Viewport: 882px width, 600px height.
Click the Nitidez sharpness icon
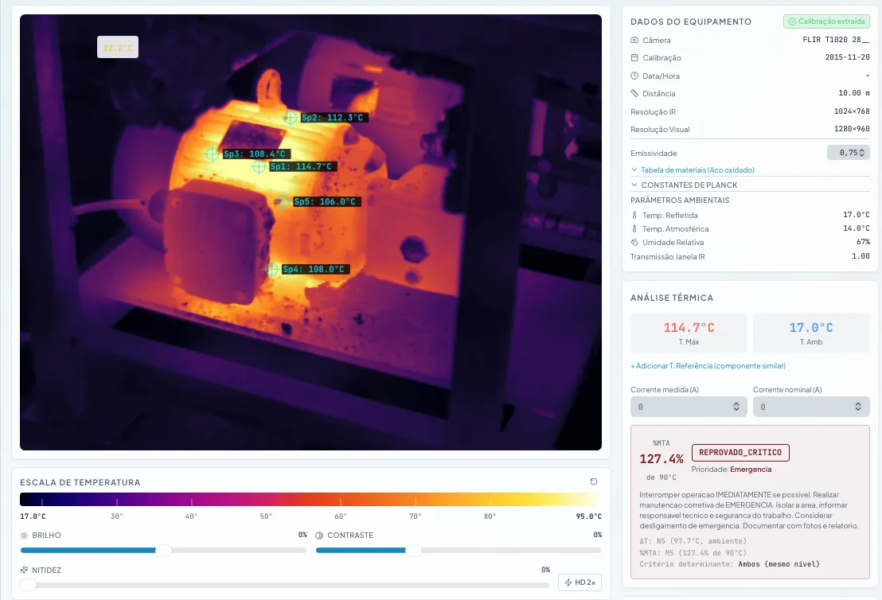[24, 570]
